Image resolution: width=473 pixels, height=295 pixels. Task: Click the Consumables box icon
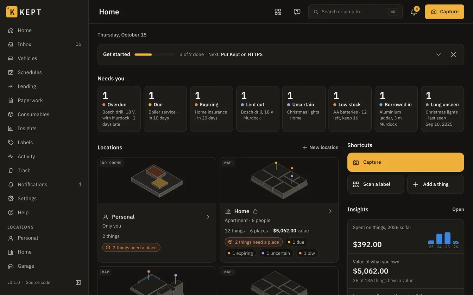coord(11,114)
